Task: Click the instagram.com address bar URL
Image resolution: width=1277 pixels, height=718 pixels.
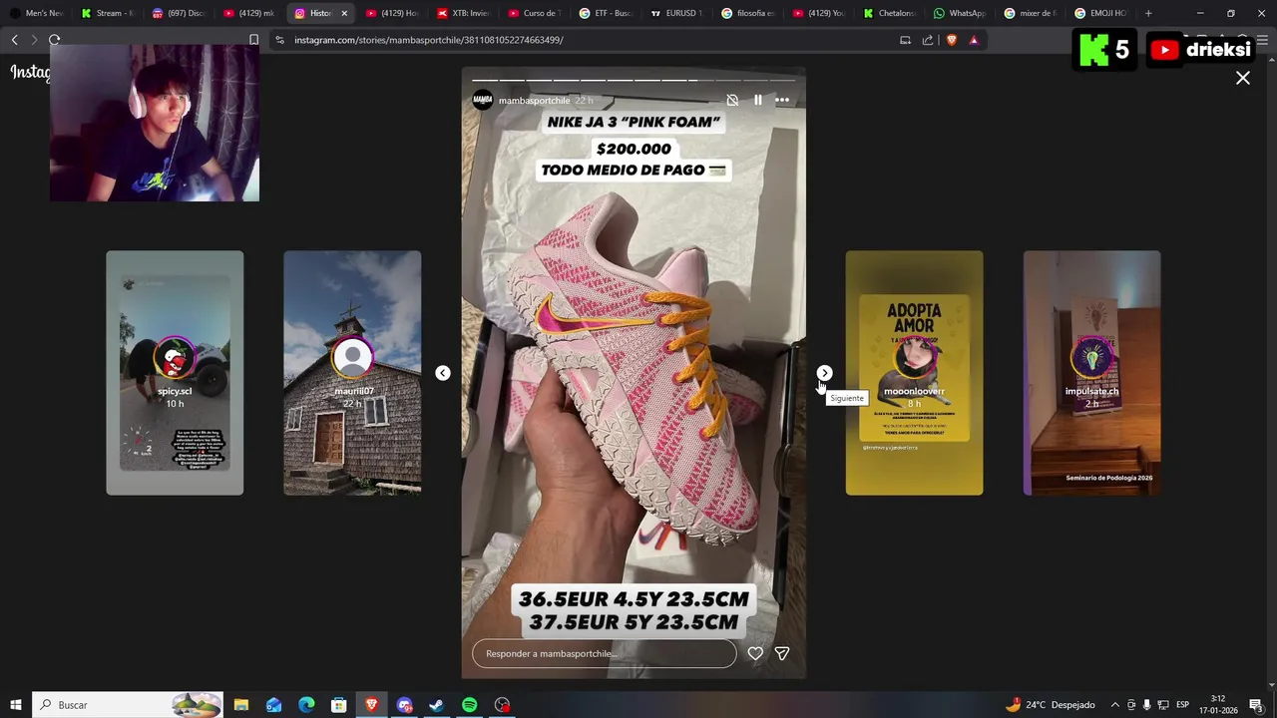Action: 429,40
